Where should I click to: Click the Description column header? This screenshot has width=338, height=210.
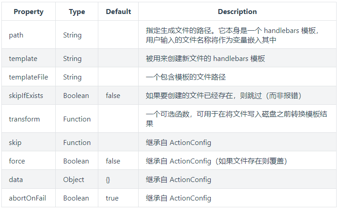[x=237, y=12]
